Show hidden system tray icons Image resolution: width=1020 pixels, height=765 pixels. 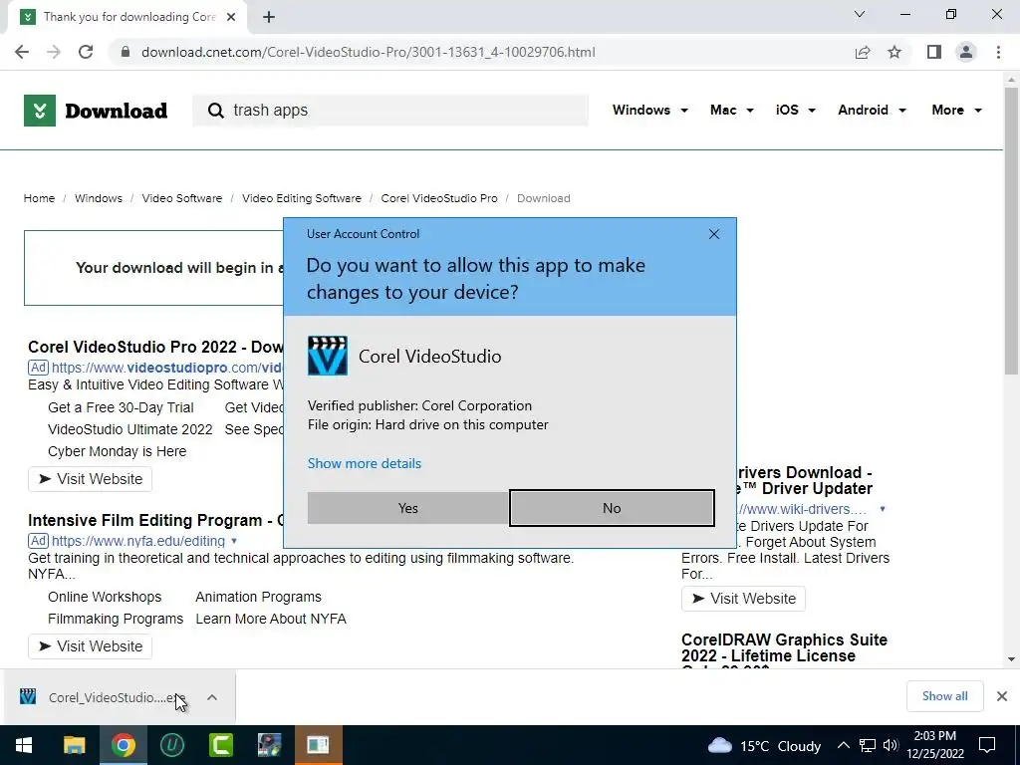(x=843, y=745)
